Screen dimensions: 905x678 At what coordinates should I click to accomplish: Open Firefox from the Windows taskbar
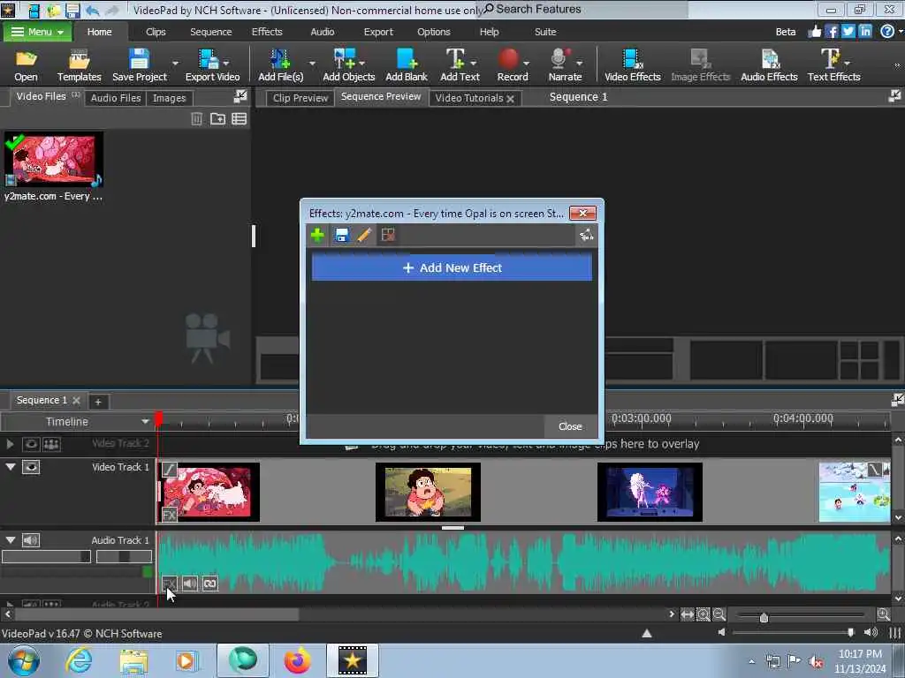297,660
